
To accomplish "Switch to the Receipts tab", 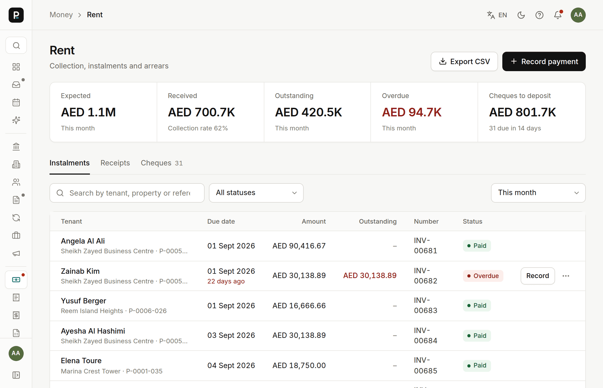I will (x=115, y=163).
